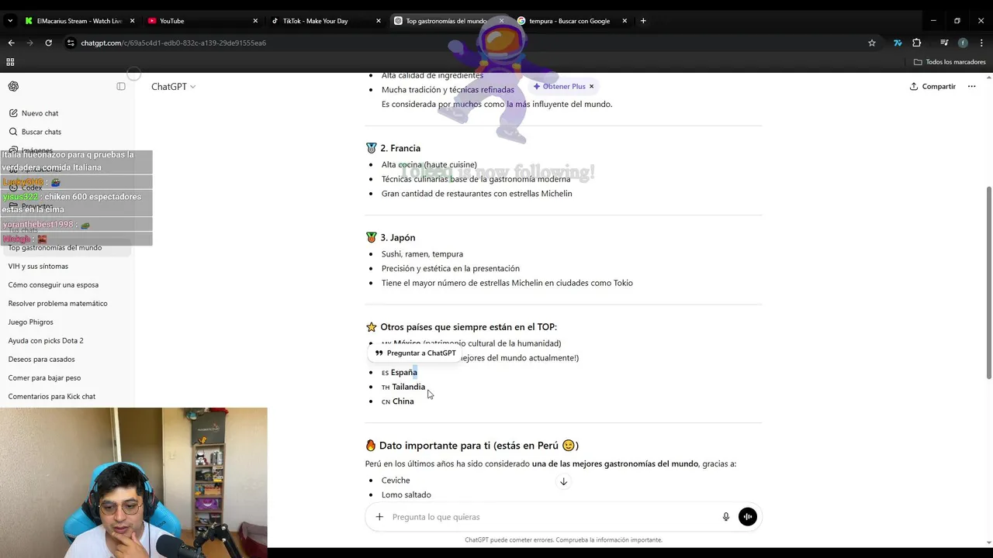Click the plus attach icon in prompt box

[379, 517]
